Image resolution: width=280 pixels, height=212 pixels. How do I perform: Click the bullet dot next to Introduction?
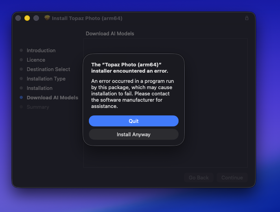coord(21,50)
